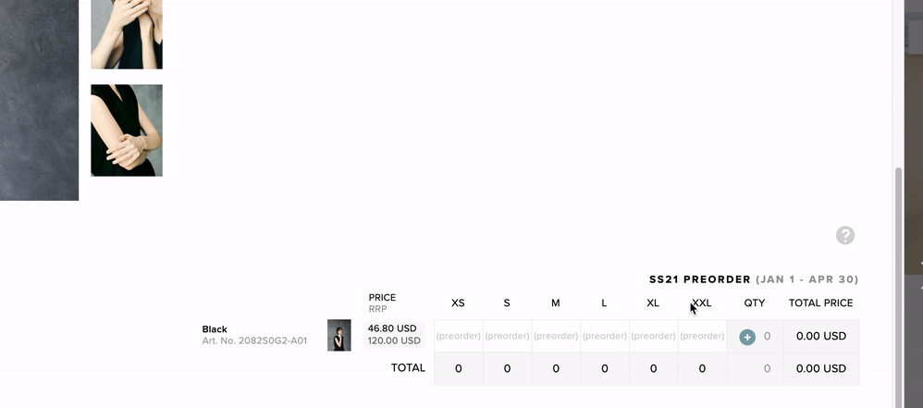The height and width of the screenshot is (408, 923).
Task: Click the vertical page scrollbar
Action: point(898,278)
